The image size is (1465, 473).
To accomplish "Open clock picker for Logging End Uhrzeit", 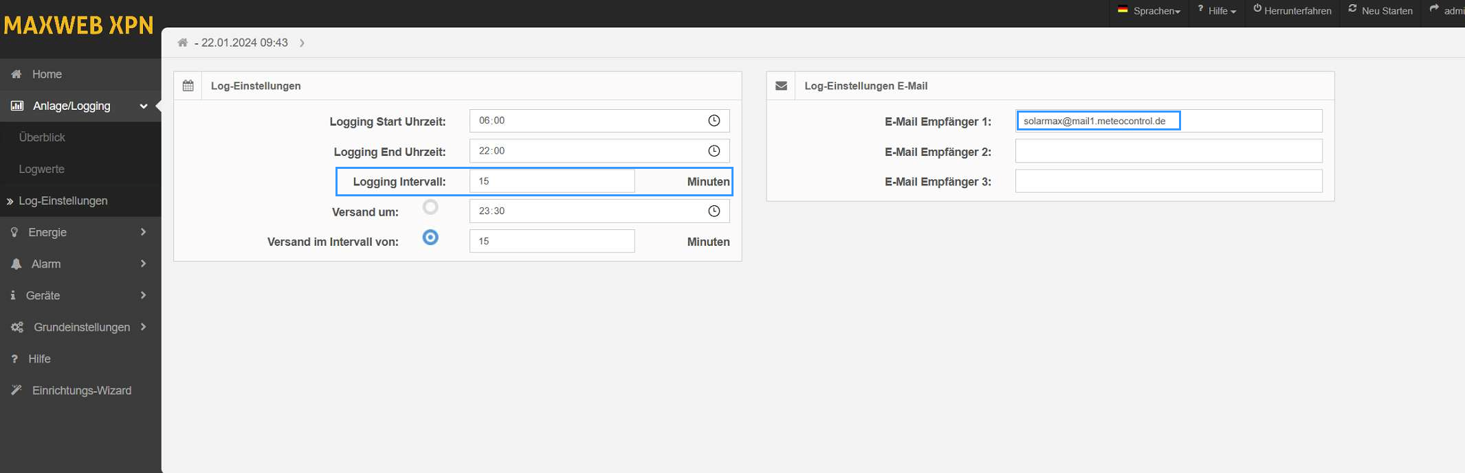I will click(x=714, y=151).
